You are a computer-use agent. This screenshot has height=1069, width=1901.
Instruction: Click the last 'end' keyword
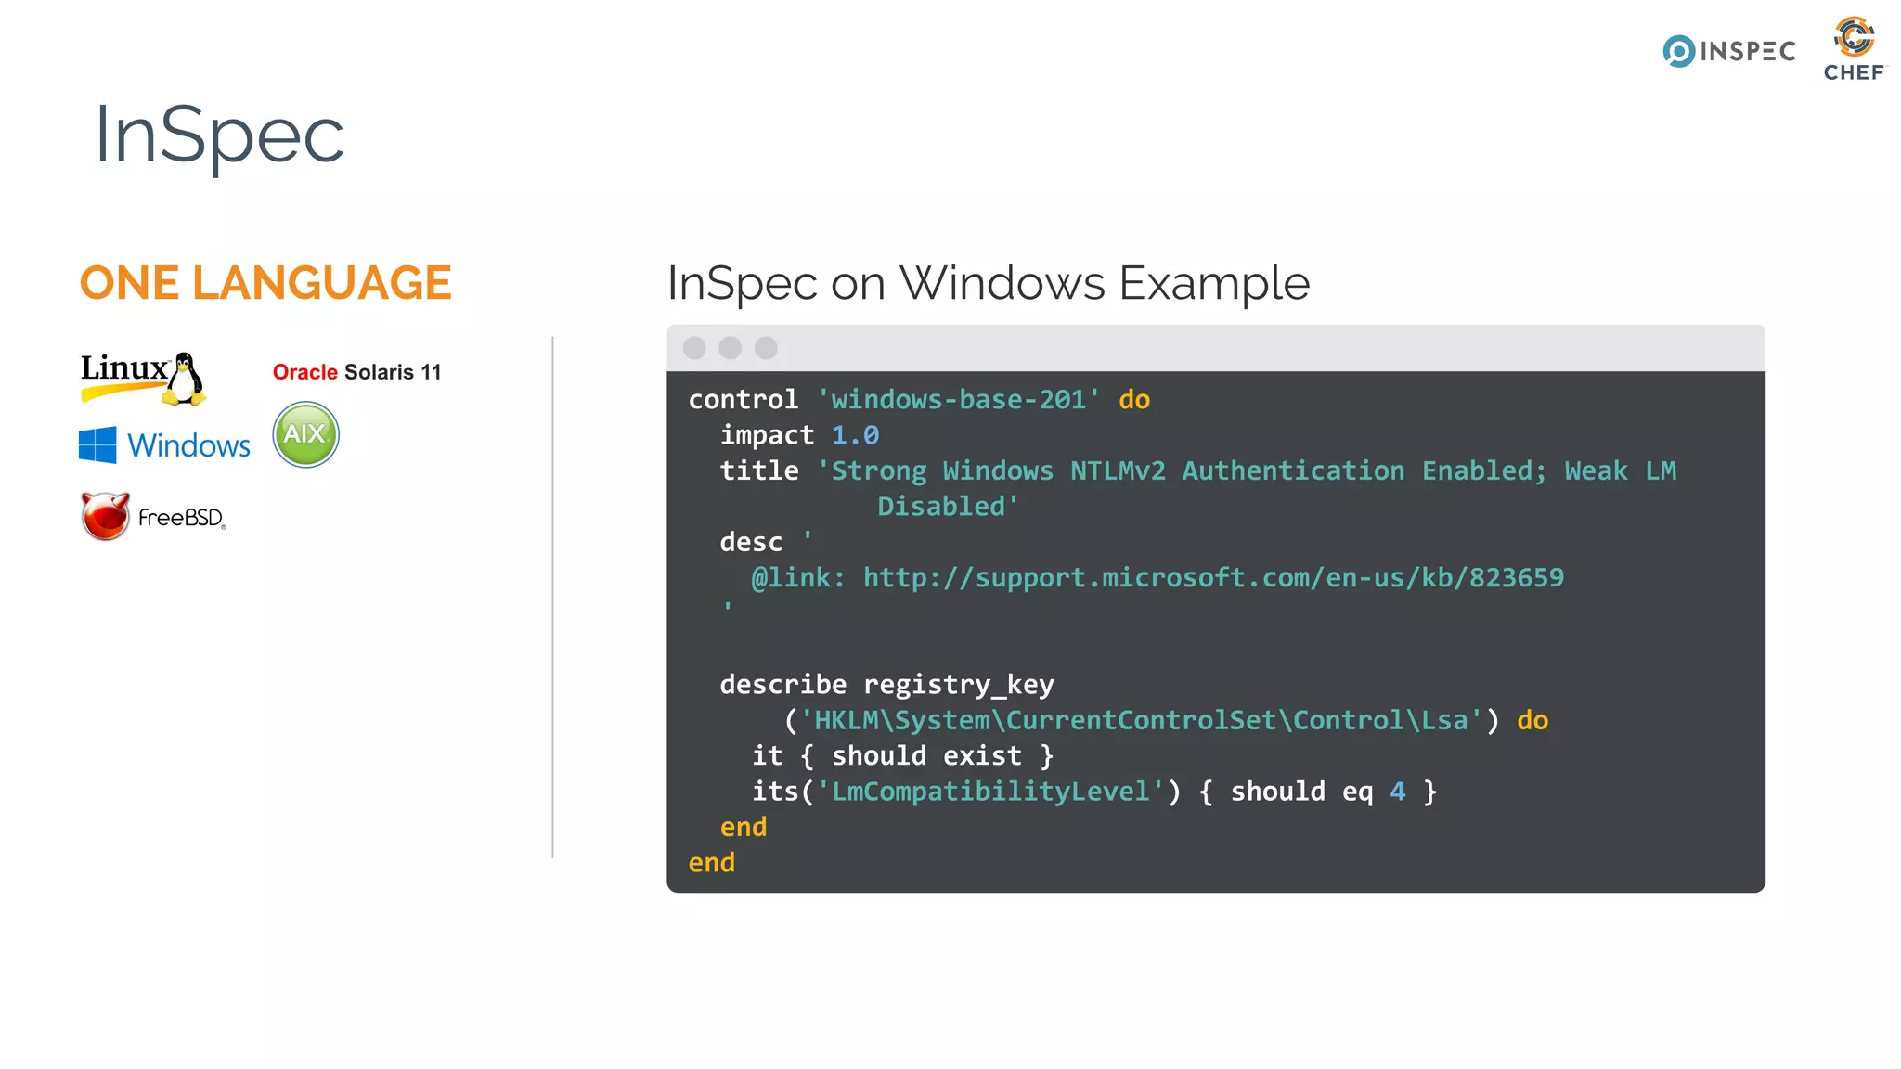[711, 863]
